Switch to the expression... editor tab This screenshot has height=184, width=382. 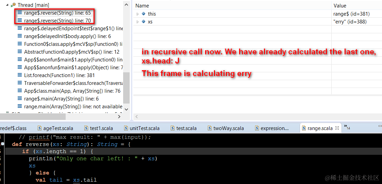[275, 128]
